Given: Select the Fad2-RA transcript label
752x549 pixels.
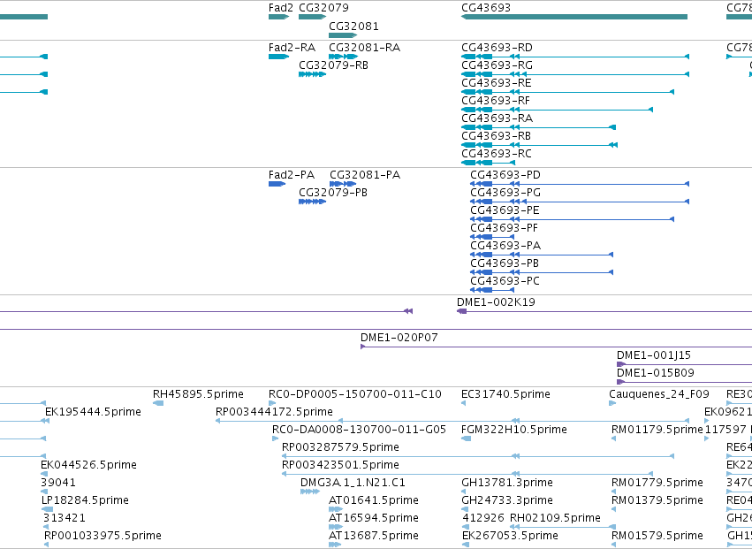Looking at the screenshot, I should click(292, 48).
